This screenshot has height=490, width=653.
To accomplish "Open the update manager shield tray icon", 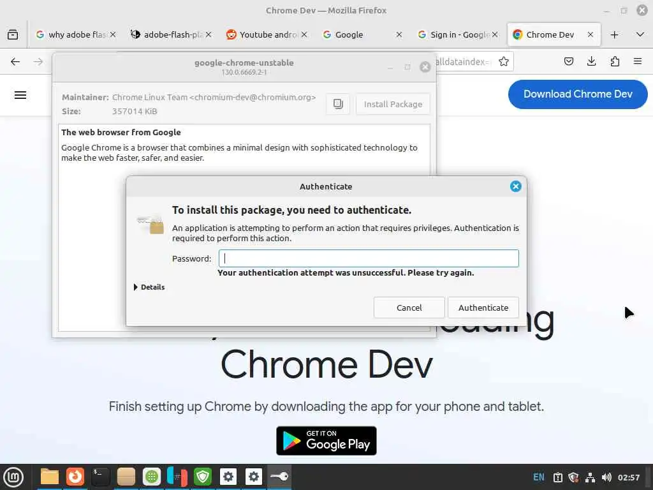I will [573, 477].
